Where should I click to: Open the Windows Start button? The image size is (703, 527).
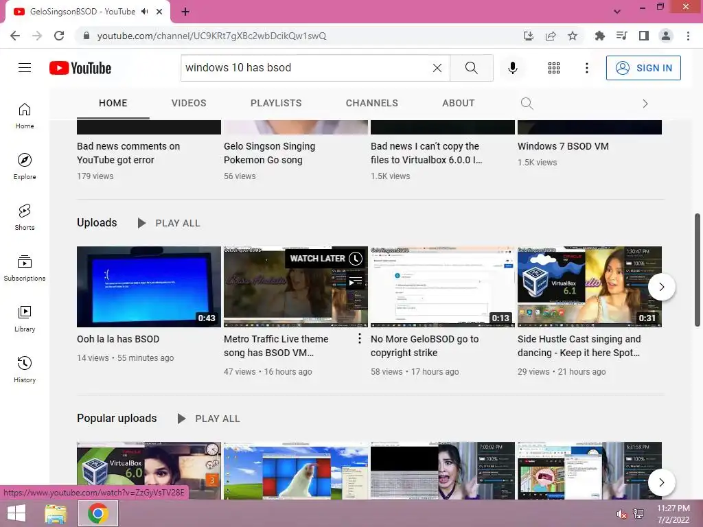(x=16, y=513)
